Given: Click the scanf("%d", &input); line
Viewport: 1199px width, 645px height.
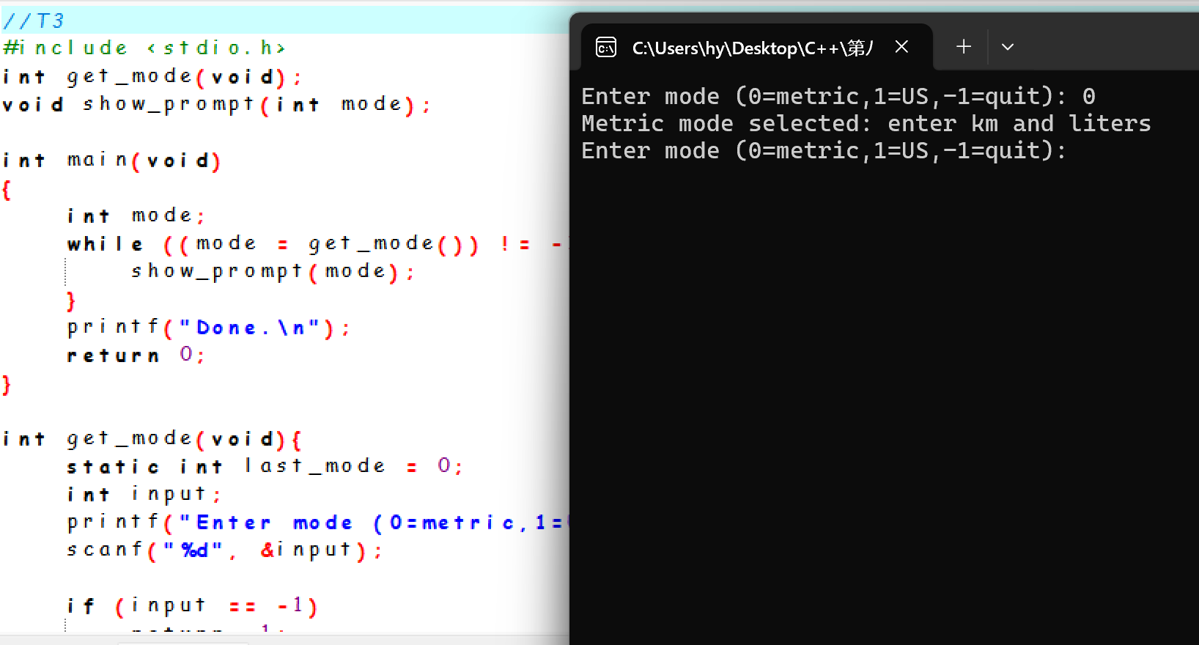Looking at the screenshot, I should [x=225, y=550].
